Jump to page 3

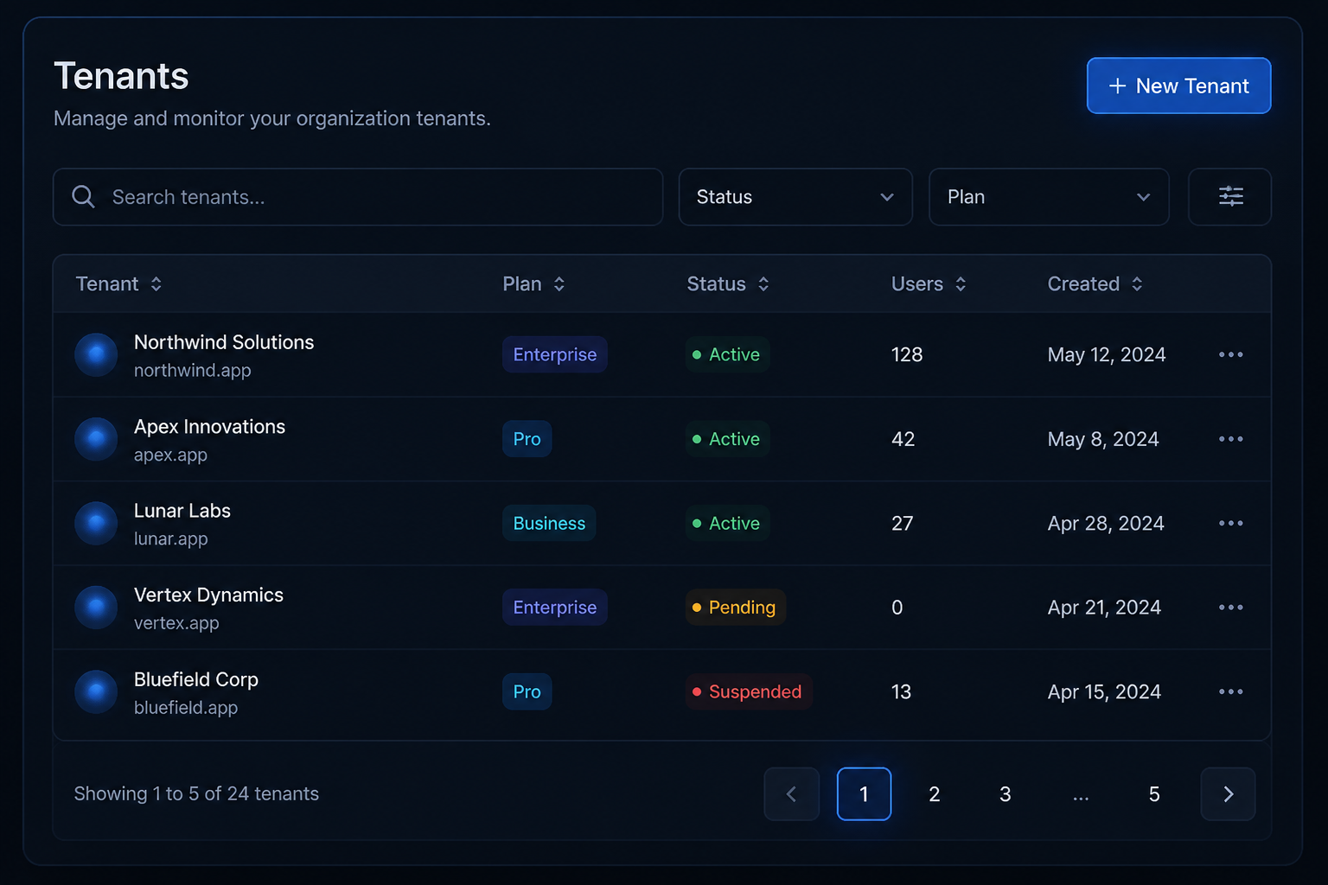tap(1006, 793)
